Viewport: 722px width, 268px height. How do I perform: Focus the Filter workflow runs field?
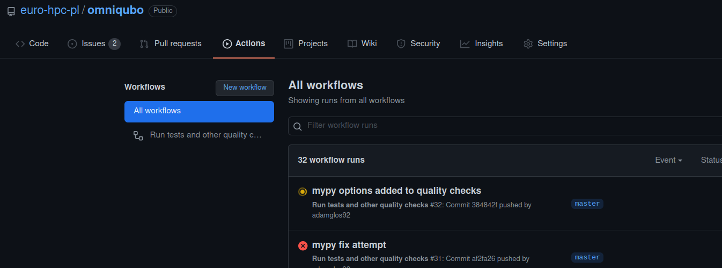click(x=505, y=126)
